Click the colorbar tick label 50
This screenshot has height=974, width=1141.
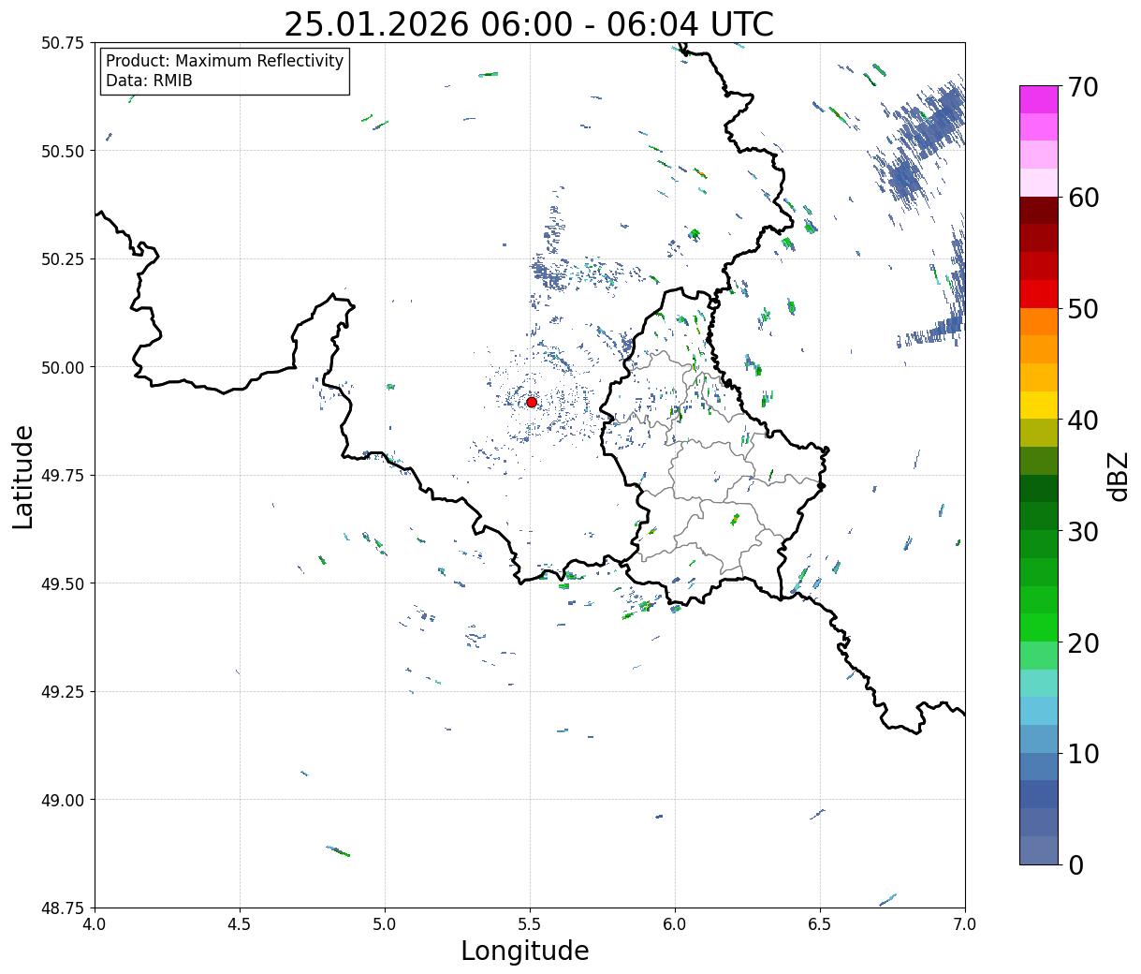point(1083,309)
